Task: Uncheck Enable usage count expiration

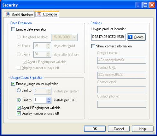Action: (x=13, y=84)
